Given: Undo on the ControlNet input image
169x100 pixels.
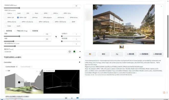Looking at the screenshot, I should coord(37,71).
